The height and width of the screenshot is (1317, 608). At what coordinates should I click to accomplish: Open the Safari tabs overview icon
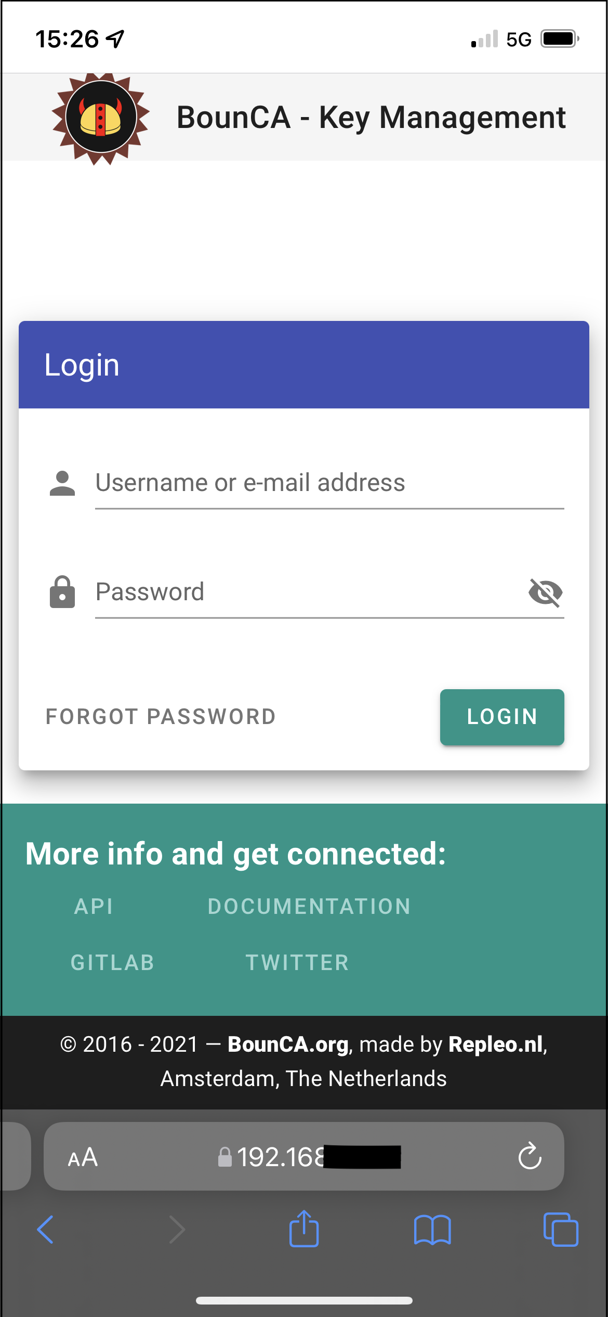[x=561, y=1230]
